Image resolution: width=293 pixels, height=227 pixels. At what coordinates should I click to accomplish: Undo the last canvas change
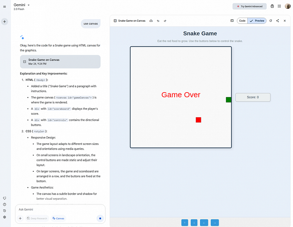158,21
